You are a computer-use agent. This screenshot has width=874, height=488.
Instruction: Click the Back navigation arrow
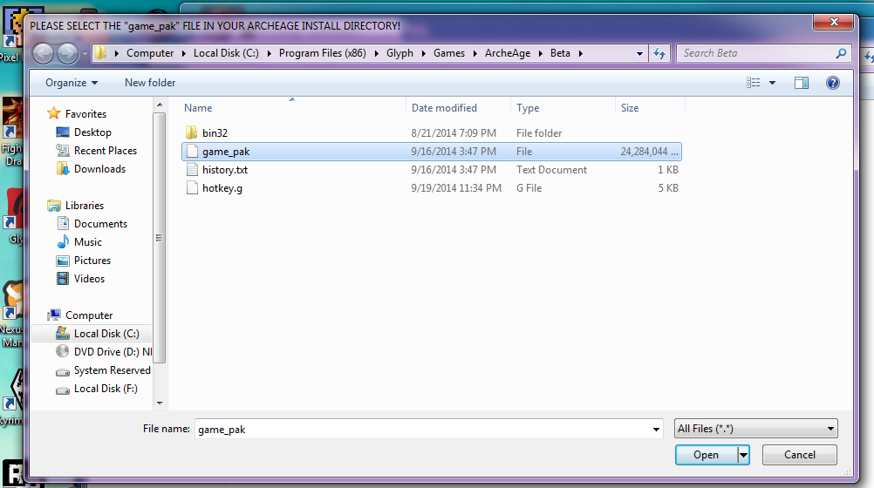pyautogui.click(x=43, y=53)
